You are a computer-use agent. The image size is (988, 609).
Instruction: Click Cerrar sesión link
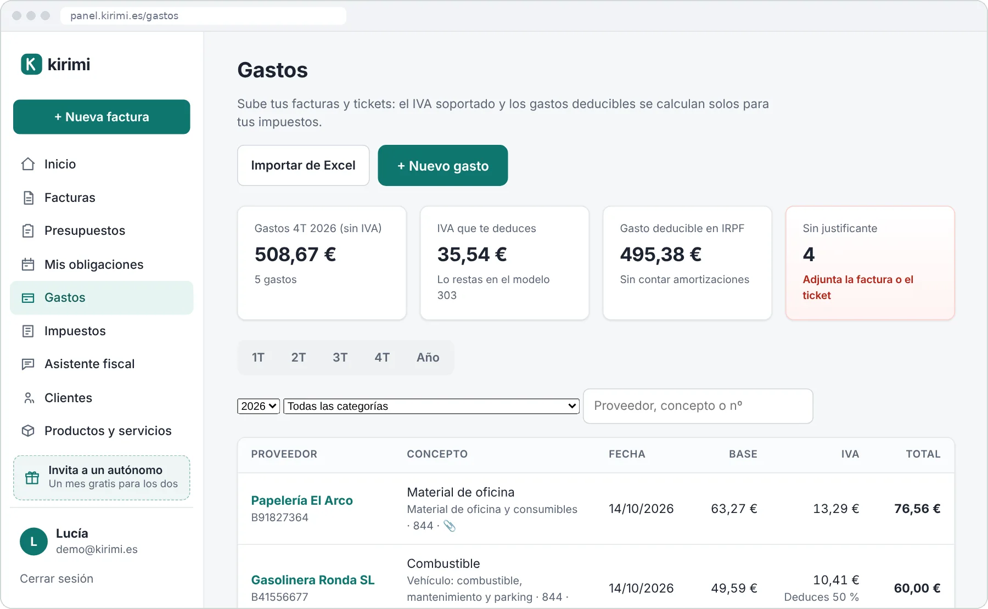tap(57, 579)
